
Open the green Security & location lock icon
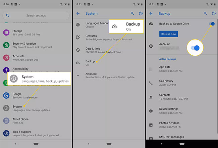[6, 45]
